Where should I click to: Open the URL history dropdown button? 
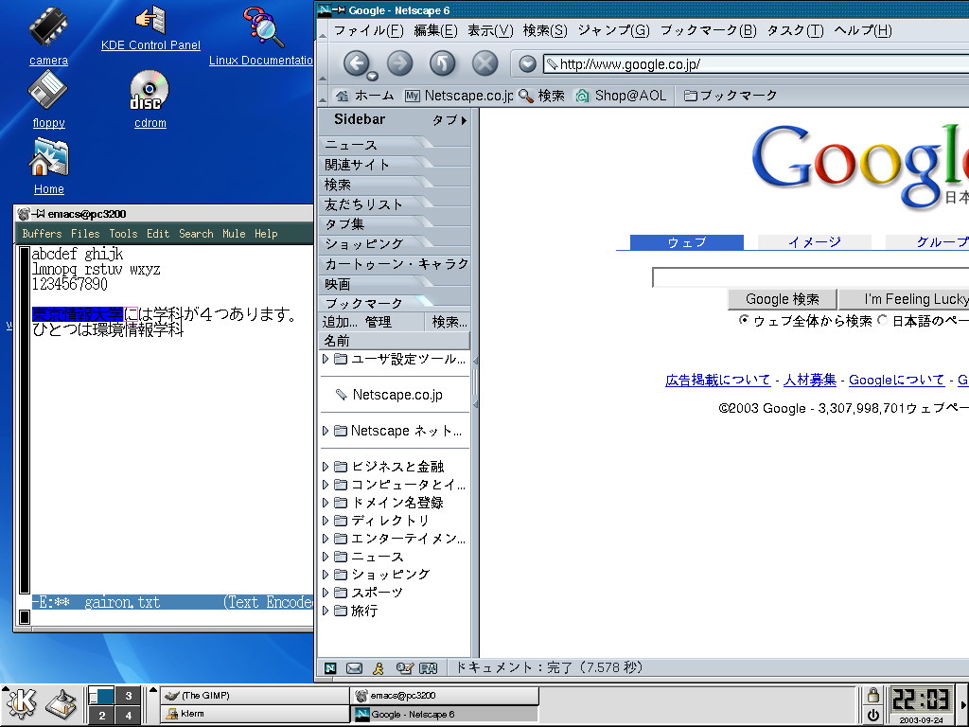[527, 63]
